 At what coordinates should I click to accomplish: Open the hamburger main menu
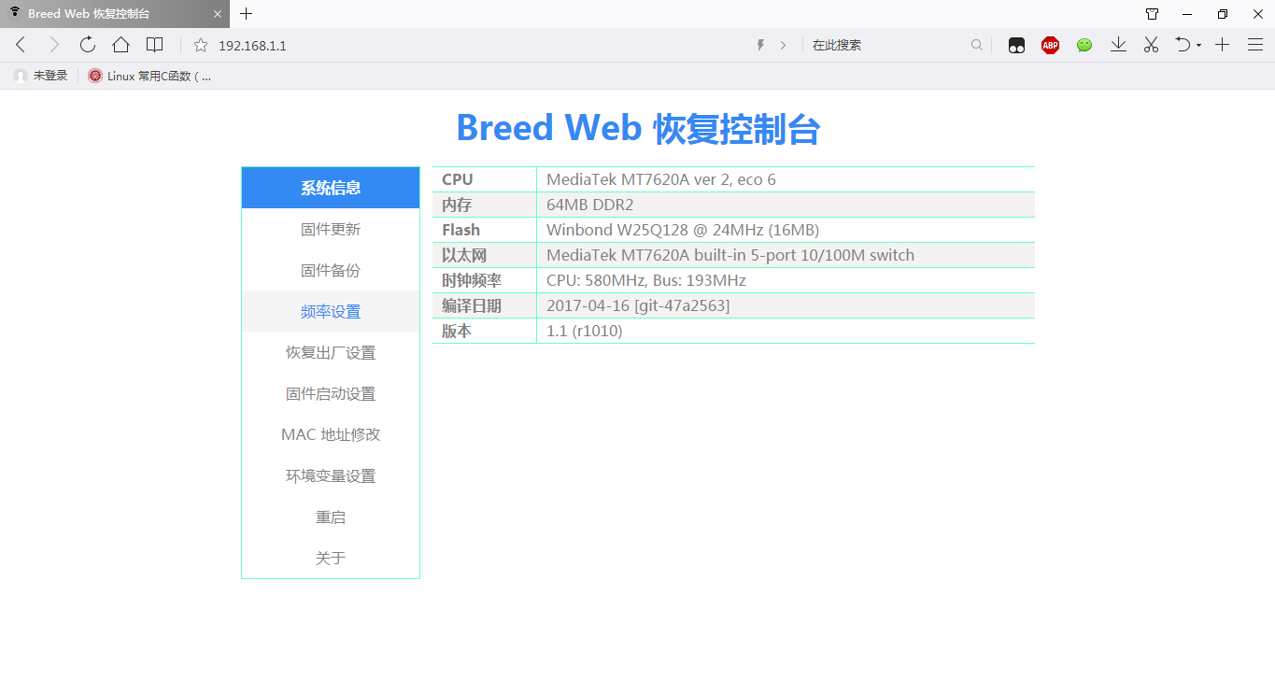(x=1254, y=45)
